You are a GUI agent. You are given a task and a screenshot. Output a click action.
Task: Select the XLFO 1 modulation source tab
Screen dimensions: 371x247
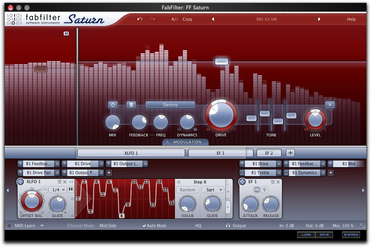[131, 153]
